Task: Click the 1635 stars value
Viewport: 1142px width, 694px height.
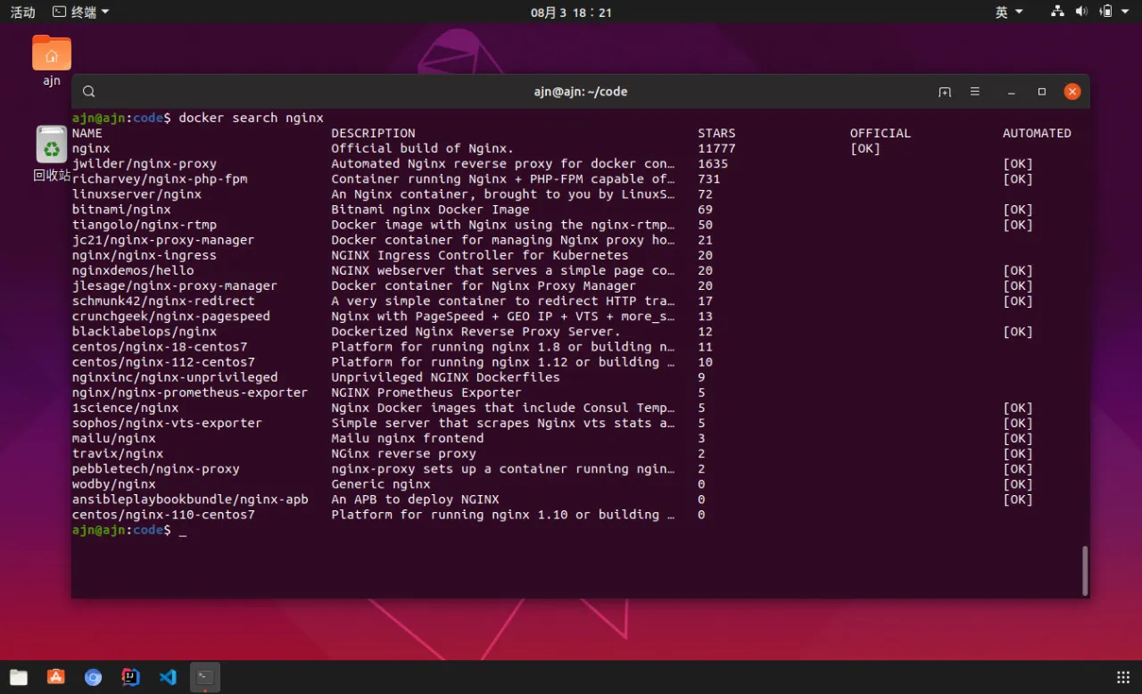Action: click(713, 163)
